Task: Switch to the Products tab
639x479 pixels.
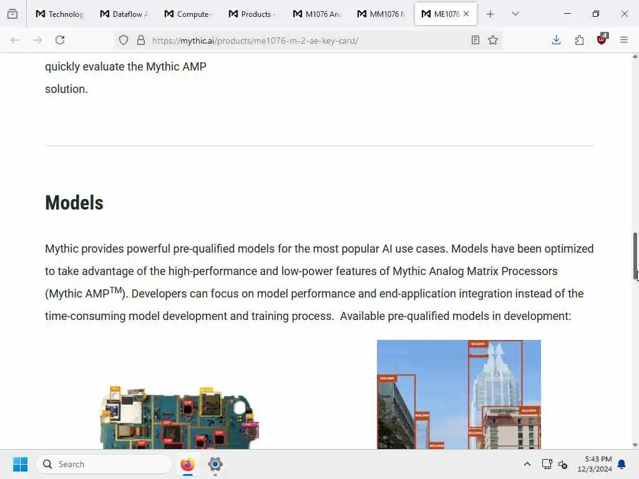Action: (252, 14)
